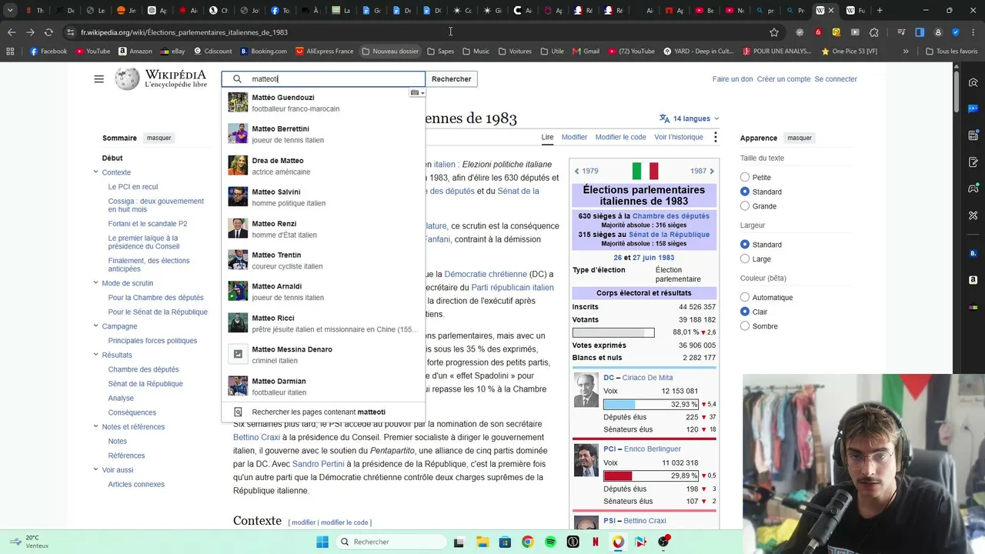Click the DC vote percentage bar
Image resolution: width=985 pixels, height=554 pixels.
click(651, 404)
